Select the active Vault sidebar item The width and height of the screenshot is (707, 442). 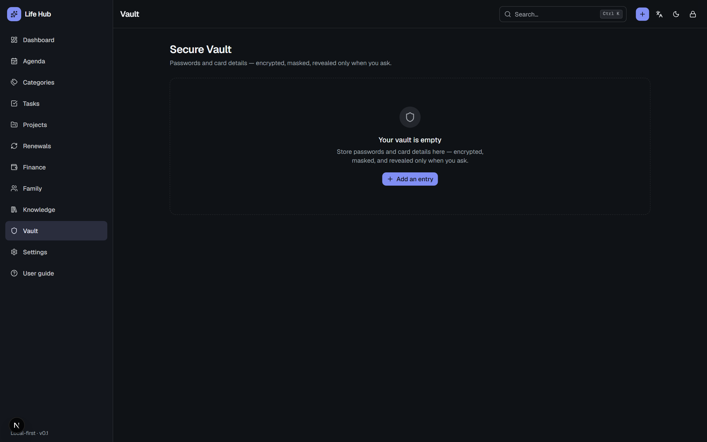(x=56, y=231)
